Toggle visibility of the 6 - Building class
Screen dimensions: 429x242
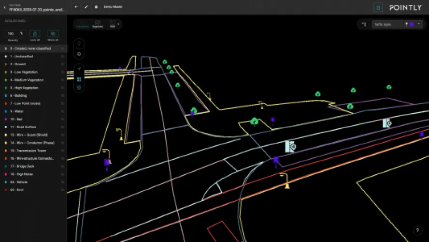(63, 95)
